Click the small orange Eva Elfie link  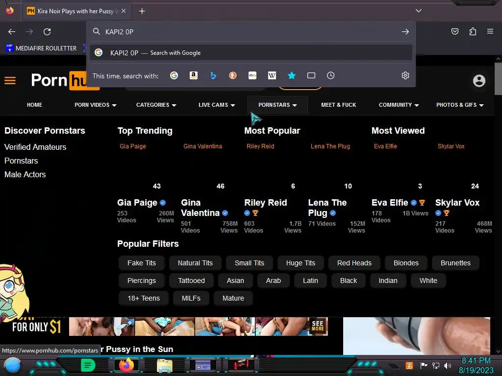coord(385,146)
